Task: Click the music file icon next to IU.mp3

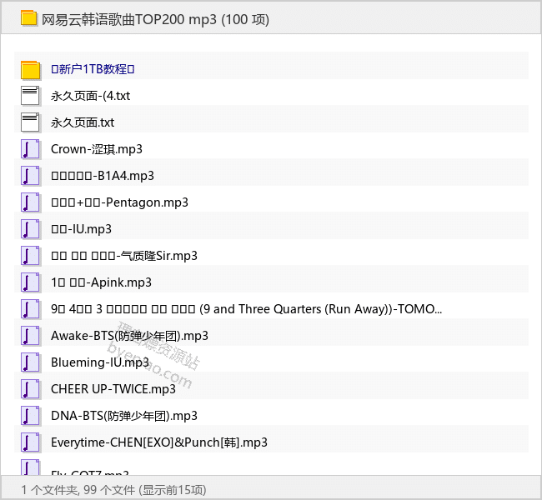Action: point(30,229)
